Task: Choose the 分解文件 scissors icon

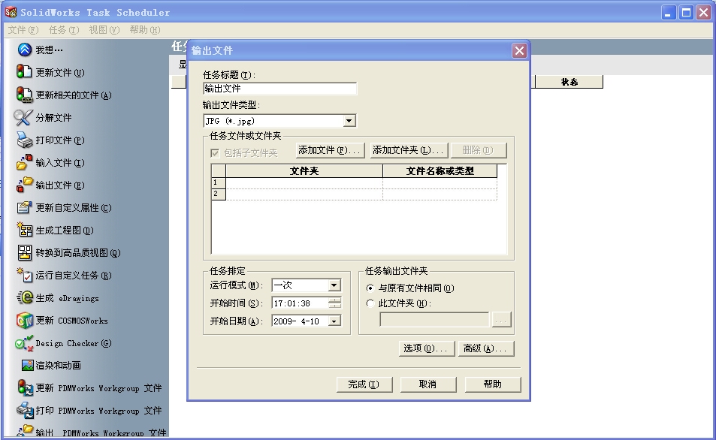Action: [23, 117]
